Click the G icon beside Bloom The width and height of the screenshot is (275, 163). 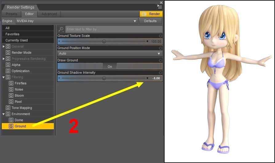[x=11, y=95]
